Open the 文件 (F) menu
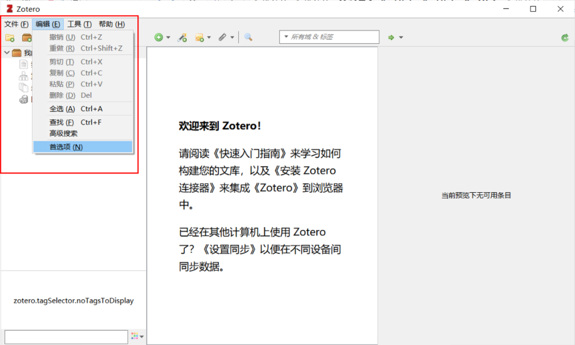This screenshot has width=575, height=345. tap(17, 24)
